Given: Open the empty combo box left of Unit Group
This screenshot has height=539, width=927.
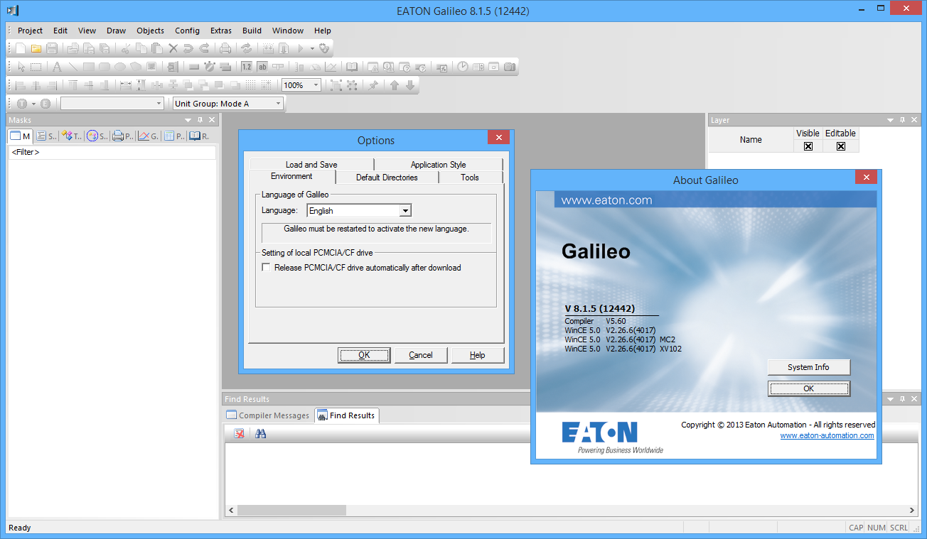Looking at the screenshot, I should [112, 104].
